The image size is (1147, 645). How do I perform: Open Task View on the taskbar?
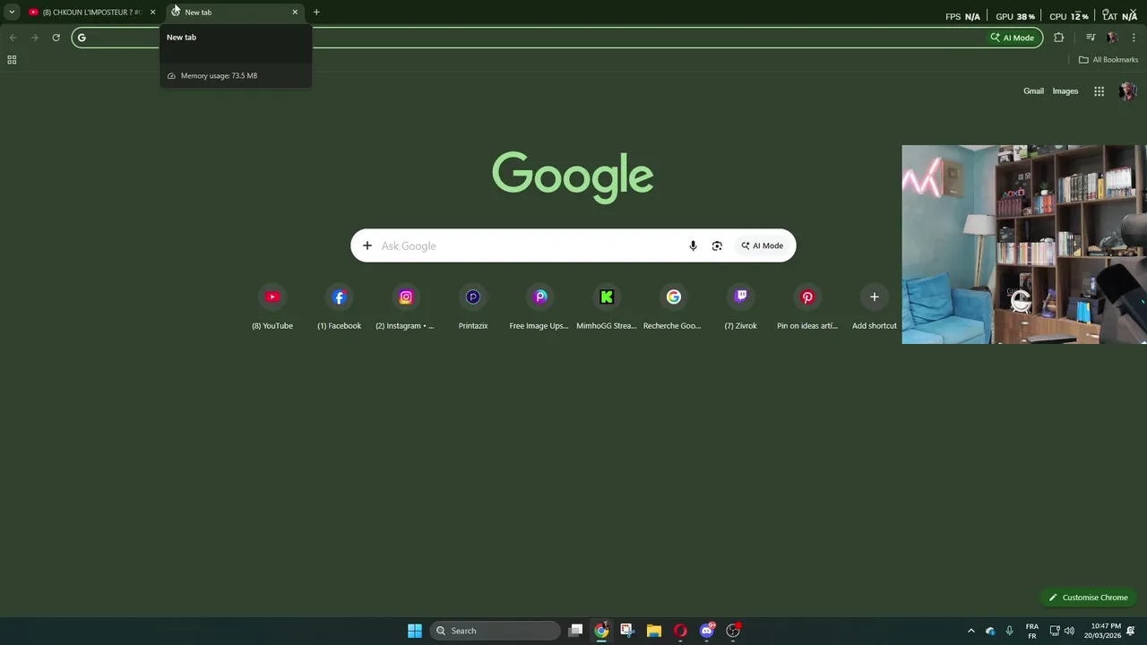[576, 631]
